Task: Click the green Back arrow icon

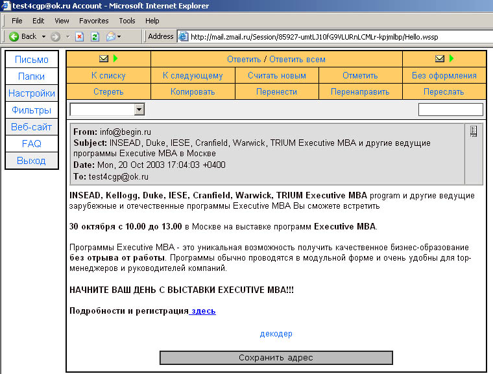Action: (x=14, y=37)
